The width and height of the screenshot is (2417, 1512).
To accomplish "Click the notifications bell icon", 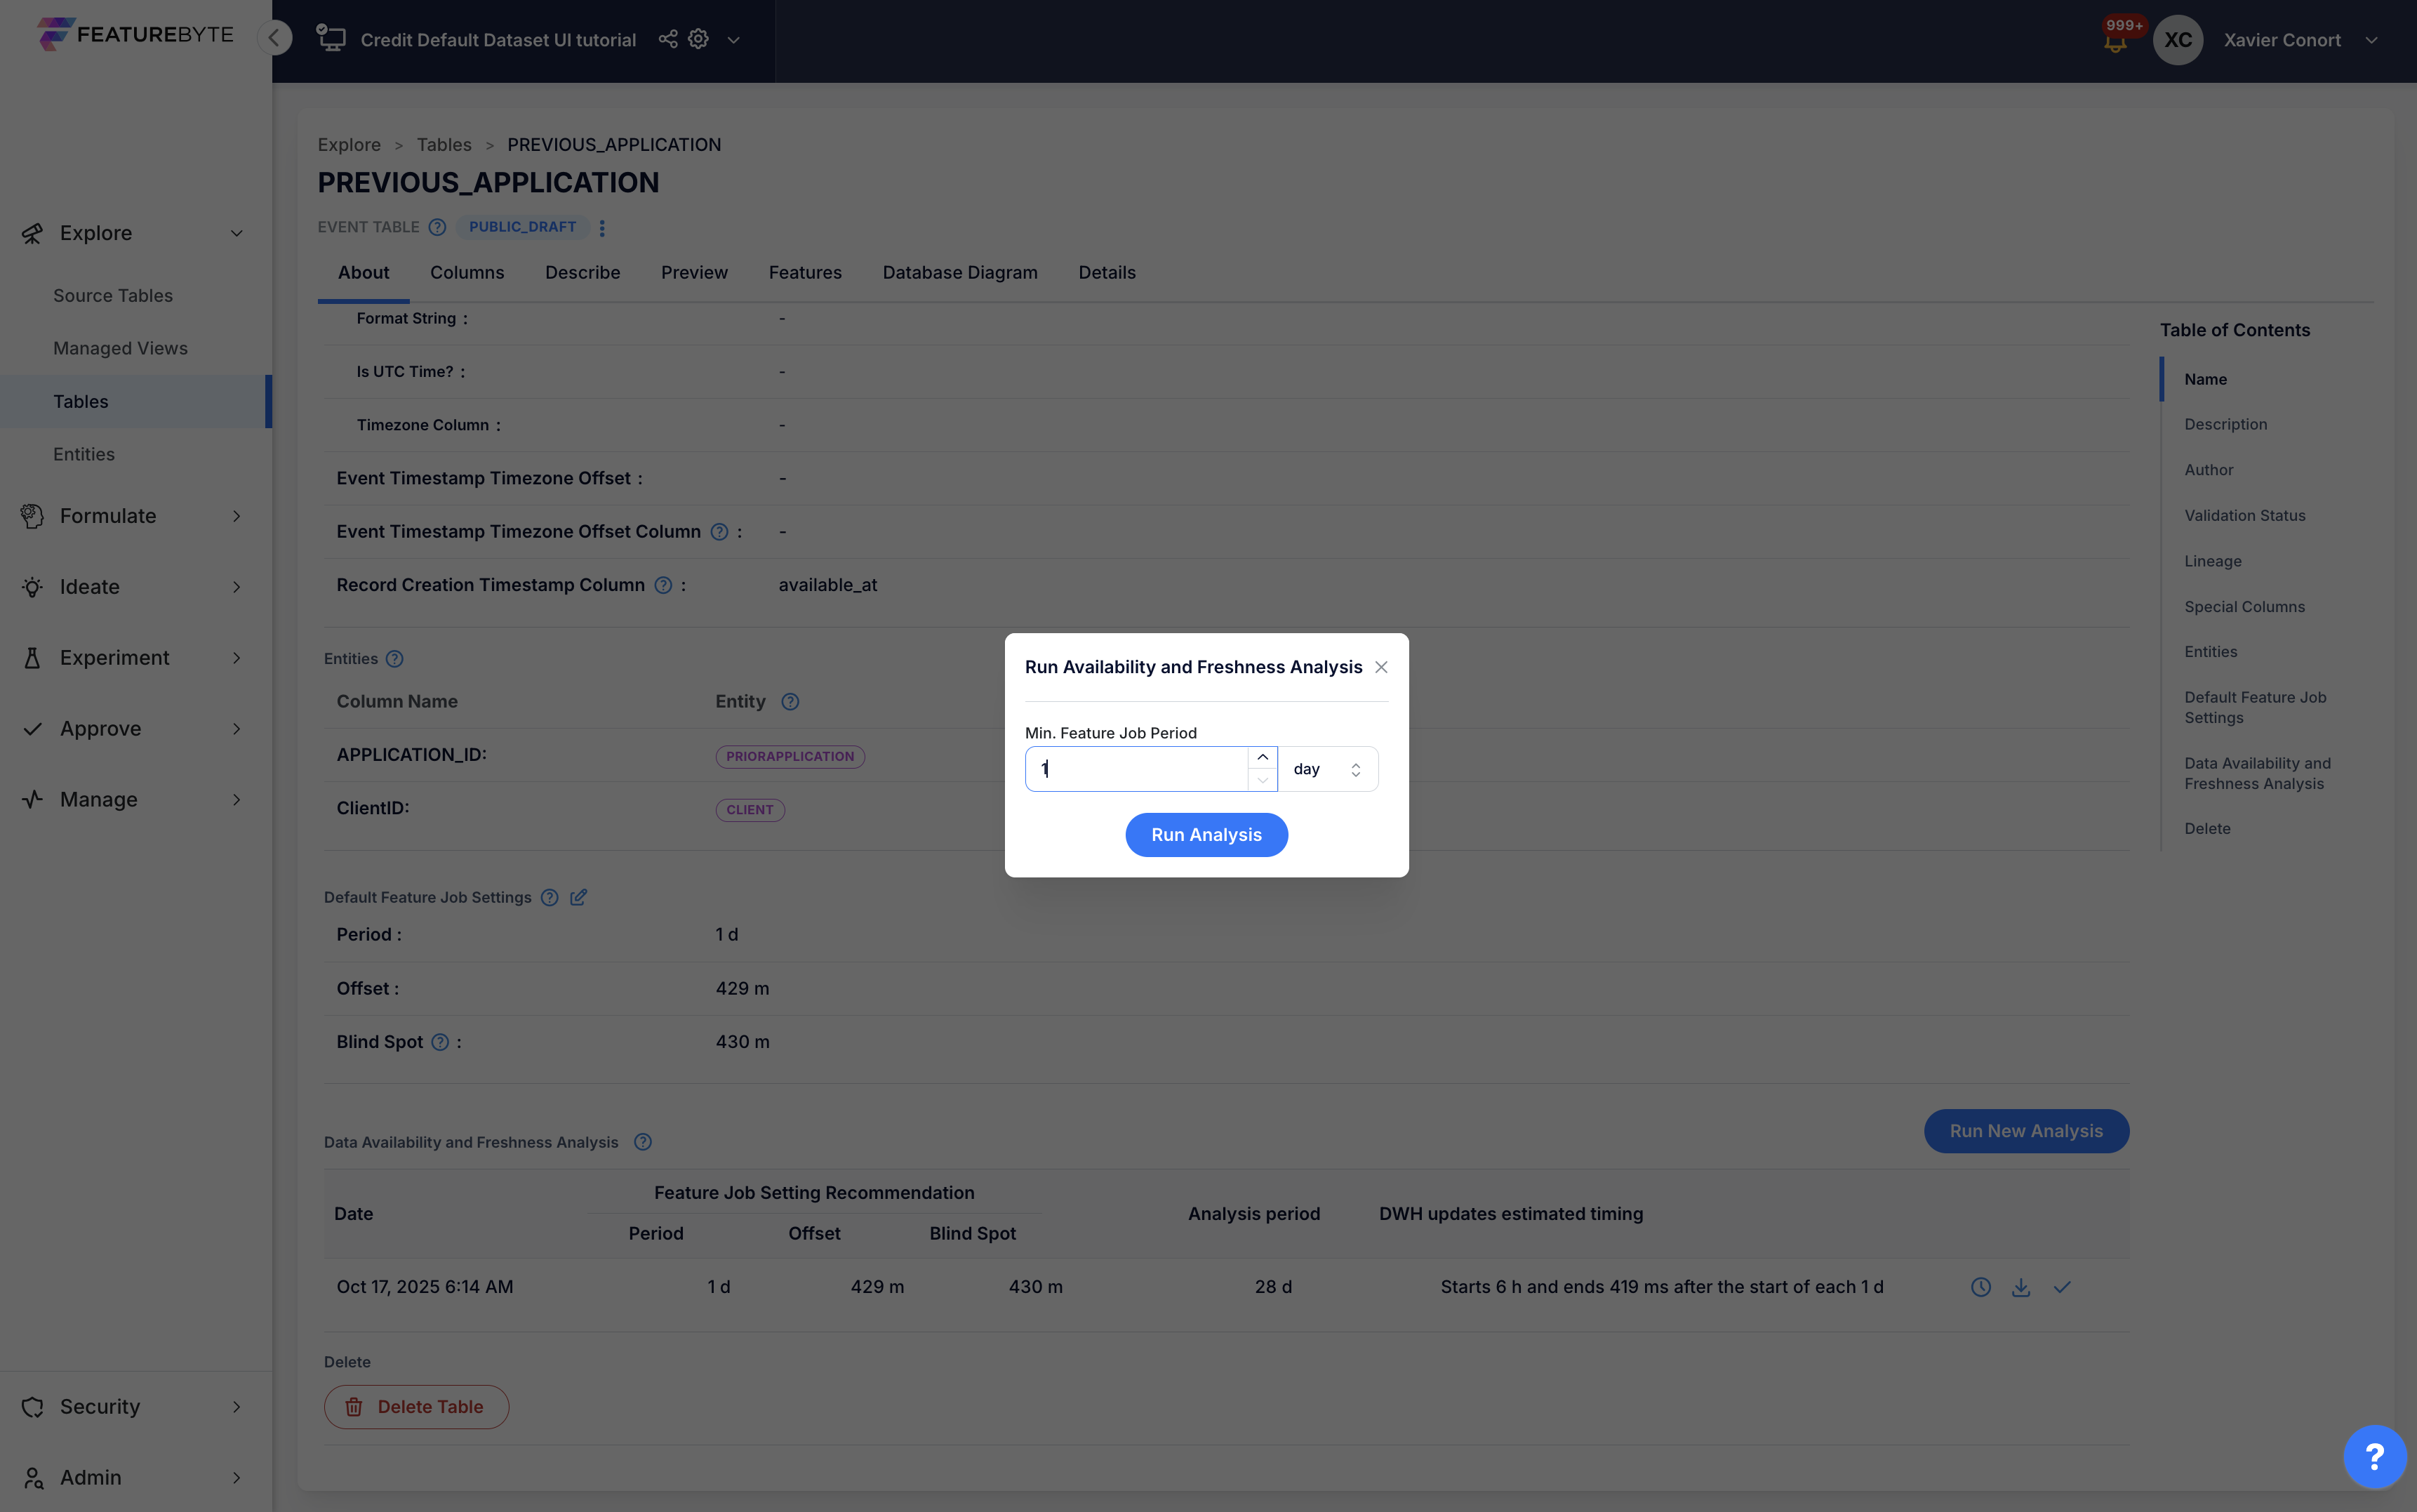I will (x=2114, y=42).
